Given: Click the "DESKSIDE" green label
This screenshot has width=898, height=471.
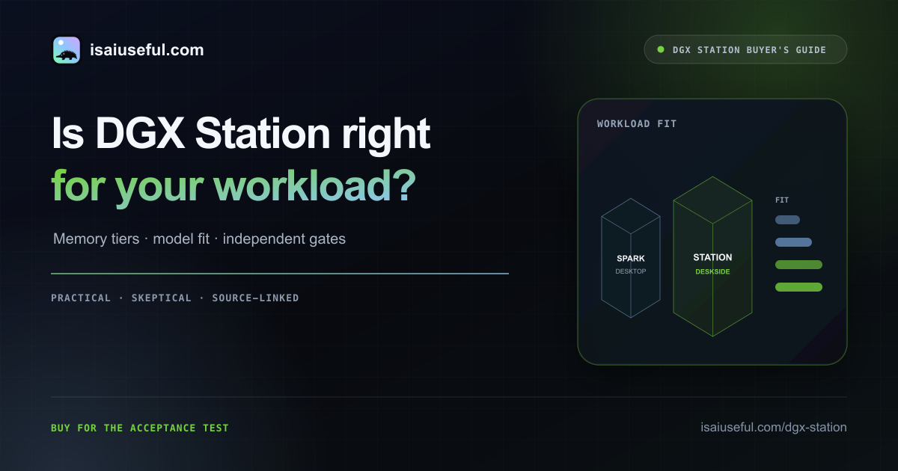Looking at the screenshot, I should pos(712,272).
